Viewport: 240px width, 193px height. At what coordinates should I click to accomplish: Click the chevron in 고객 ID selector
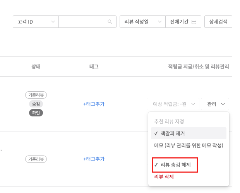(53, 22)
